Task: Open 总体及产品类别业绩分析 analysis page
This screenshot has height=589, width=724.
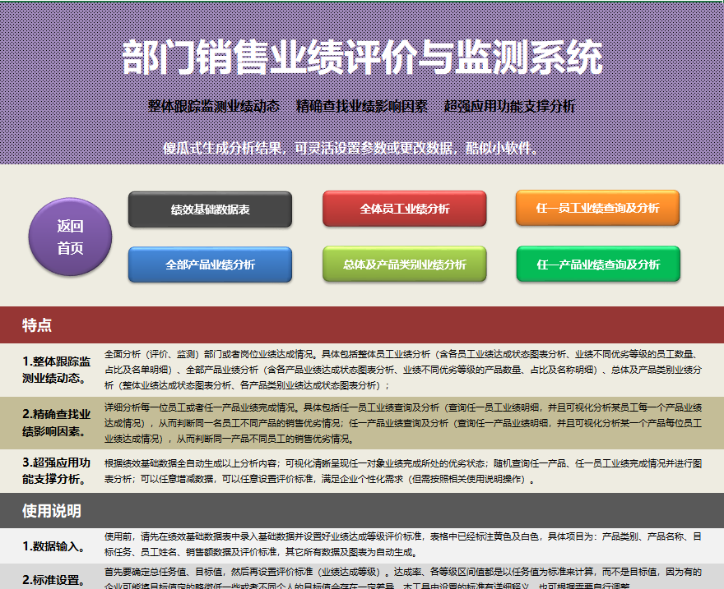Action: point(405,265)
